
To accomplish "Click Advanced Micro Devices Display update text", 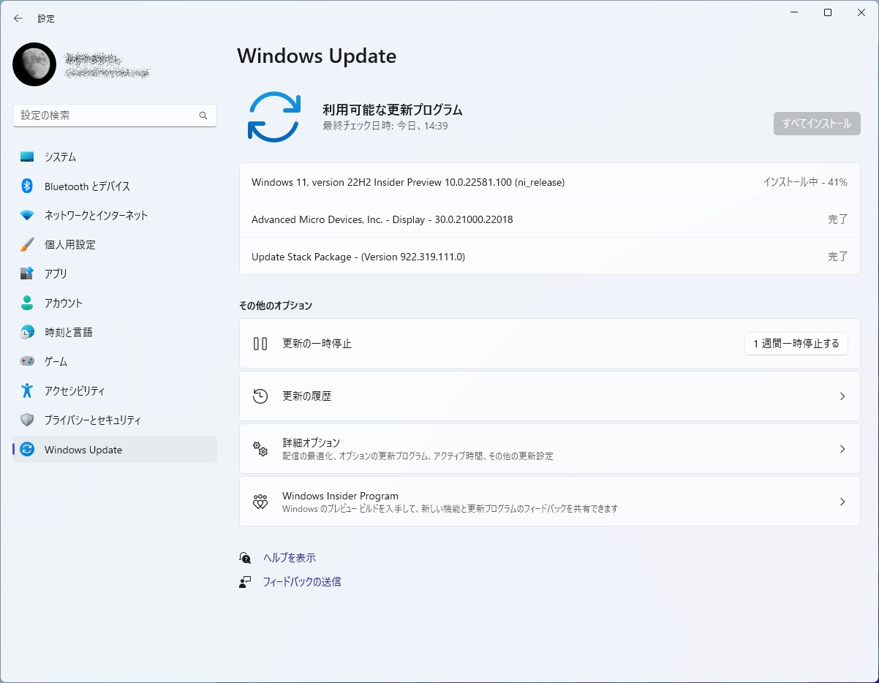I will click(x=382, y=219).
